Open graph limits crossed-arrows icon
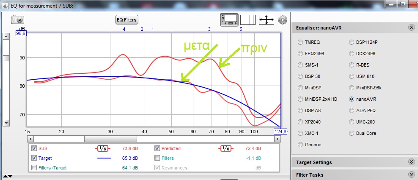 point(266,20)
